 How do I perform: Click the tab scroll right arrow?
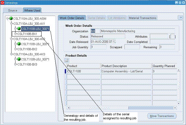click(x=180, y=17)
